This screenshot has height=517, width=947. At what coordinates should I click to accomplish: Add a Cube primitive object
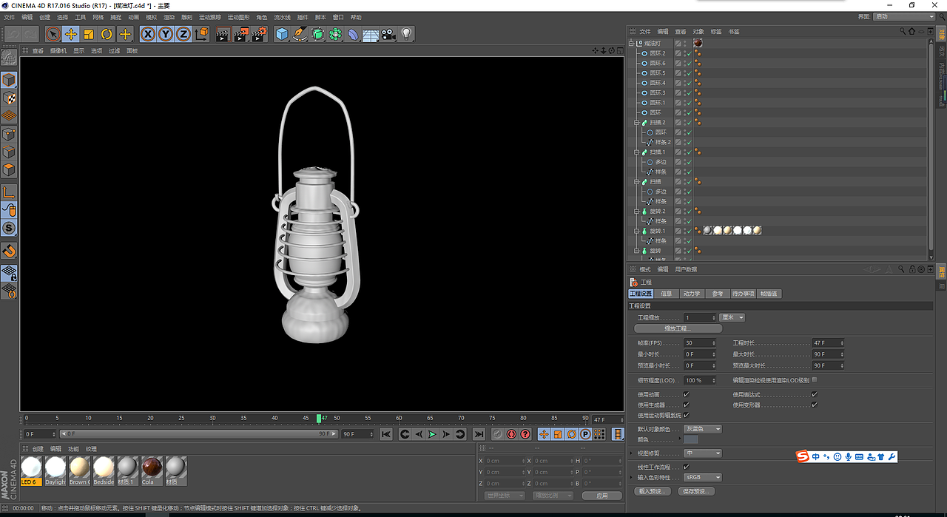point(282,34)
